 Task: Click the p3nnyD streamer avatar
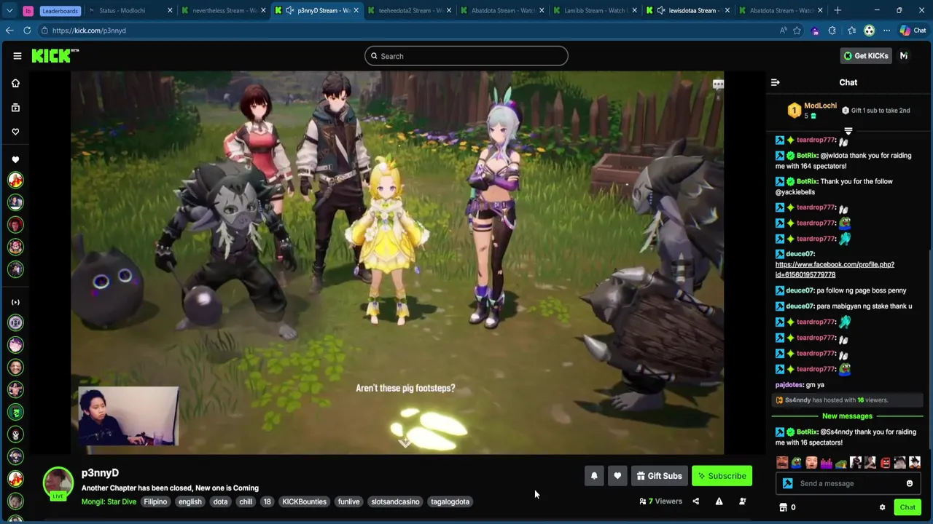click(58, 482)
